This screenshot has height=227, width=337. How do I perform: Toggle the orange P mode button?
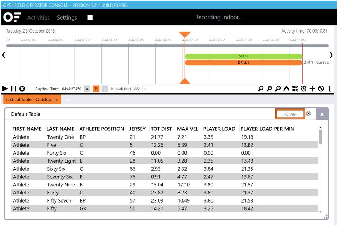(96, 89)
